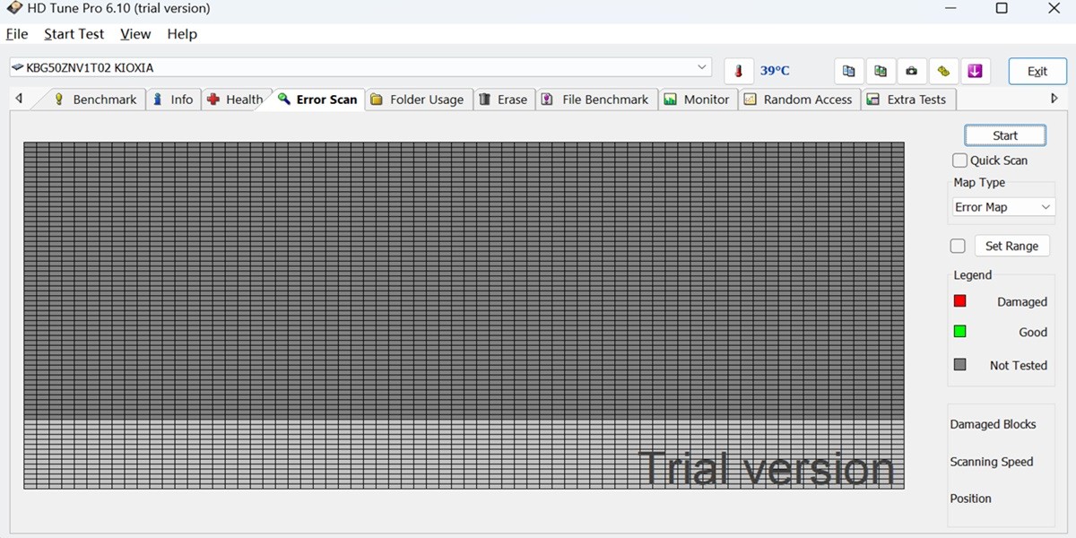The height and width of the screenshot is (538, 1076).
Task: Enable the Quick Scan checkbox
Action: (x=960, y=161)
